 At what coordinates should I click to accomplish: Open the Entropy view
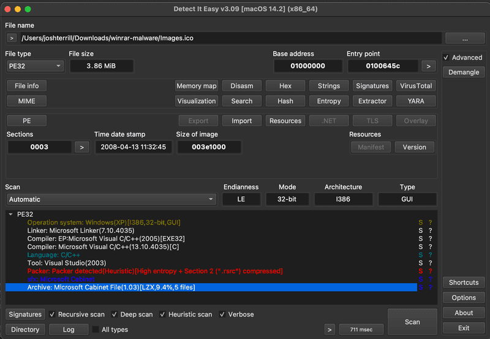329,101
